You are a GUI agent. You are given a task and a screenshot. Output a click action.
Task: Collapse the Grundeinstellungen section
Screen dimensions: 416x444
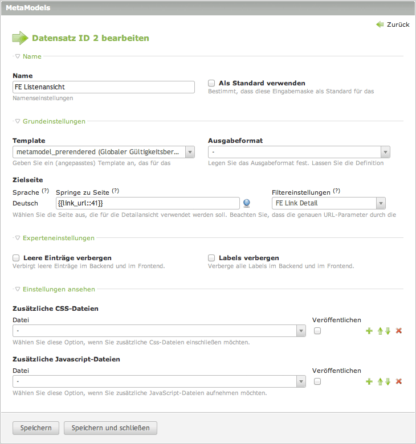54,121
